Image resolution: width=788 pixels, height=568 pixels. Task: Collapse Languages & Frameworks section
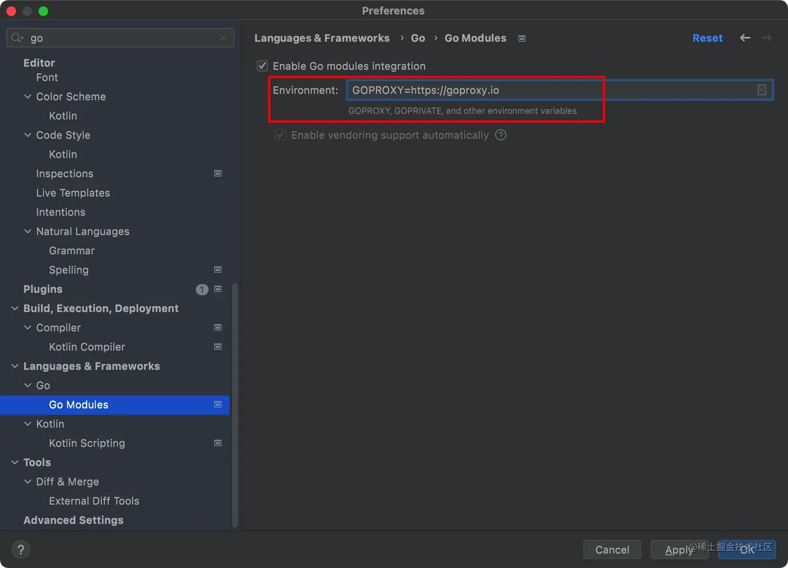click(15, 366)
